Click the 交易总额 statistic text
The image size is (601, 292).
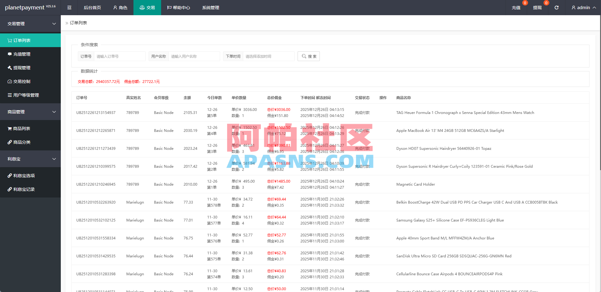99,82
